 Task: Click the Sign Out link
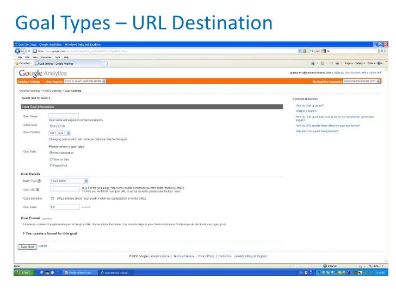point(375,73)
